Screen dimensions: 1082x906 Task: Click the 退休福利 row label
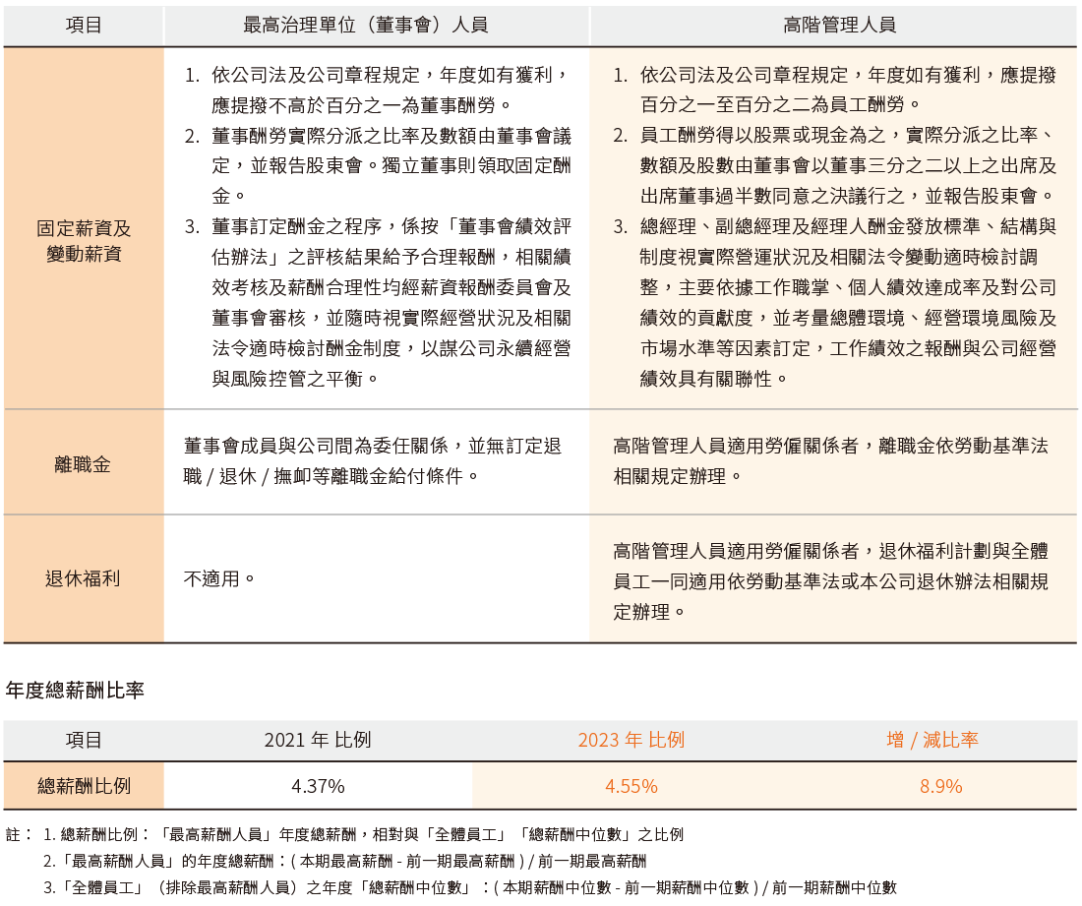click(83, 578)
